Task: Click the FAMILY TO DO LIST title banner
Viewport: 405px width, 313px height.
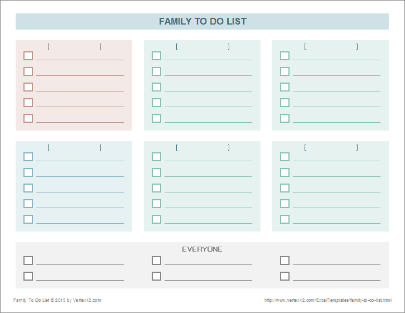Action: point(202,22)
